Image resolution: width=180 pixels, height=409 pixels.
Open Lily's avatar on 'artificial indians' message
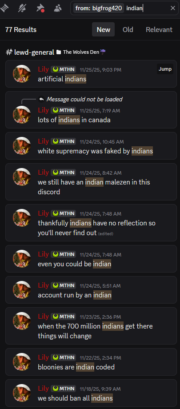pos(22,74)
